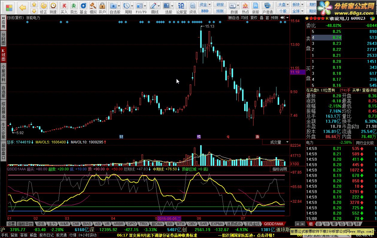The image size is (377, 238).
Task: Click the down arrow navigation icon
Action: (x=34, y=11)
